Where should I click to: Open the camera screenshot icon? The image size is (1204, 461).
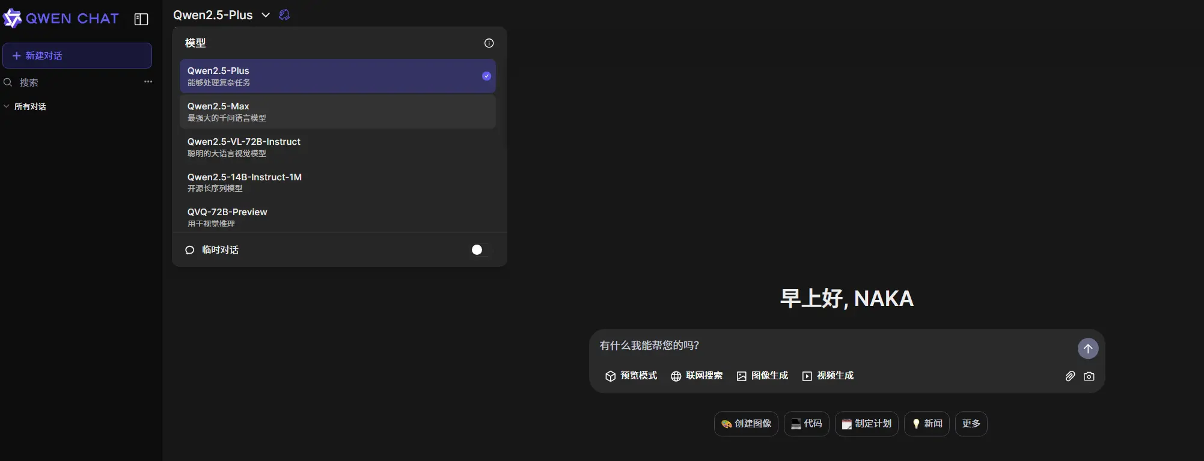click(x=1089, y=376)
